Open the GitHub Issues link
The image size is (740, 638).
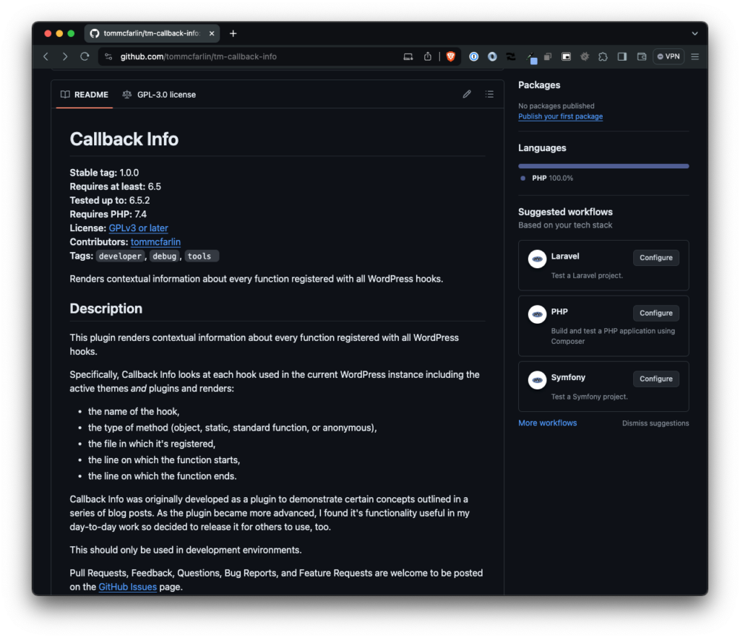[x=127, y=587]
